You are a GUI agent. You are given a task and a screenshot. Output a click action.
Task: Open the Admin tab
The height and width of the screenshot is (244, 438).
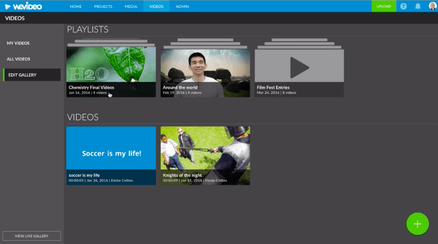tap(182, 6)
